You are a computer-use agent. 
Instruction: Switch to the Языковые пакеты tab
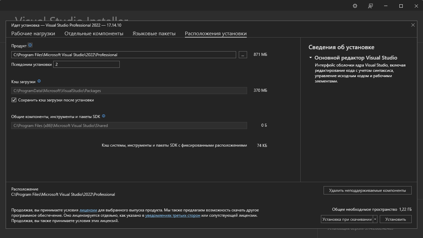[154, 34]
